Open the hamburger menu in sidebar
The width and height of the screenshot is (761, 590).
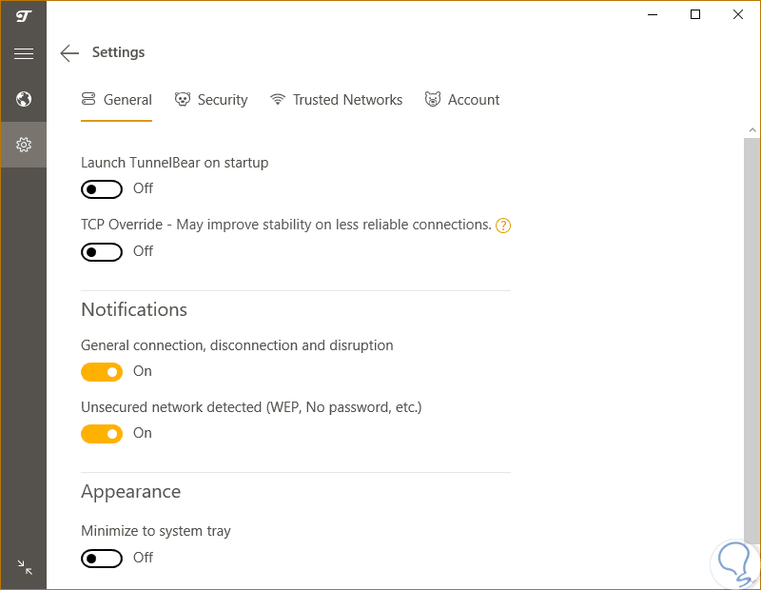pos(24,53)
